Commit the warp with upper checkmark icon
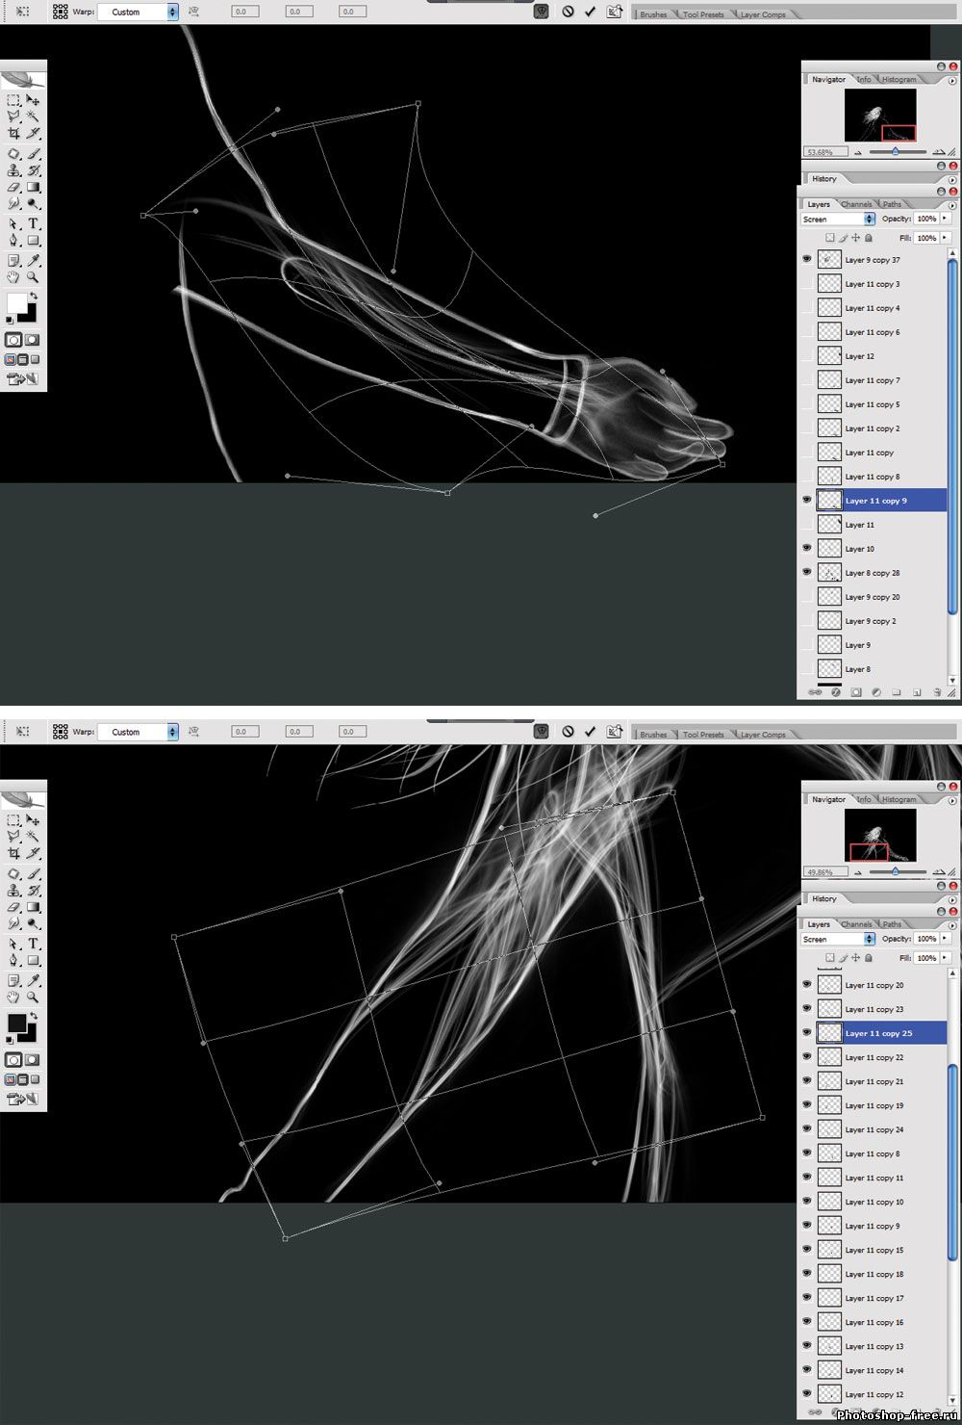 click(x=590, y=12)
